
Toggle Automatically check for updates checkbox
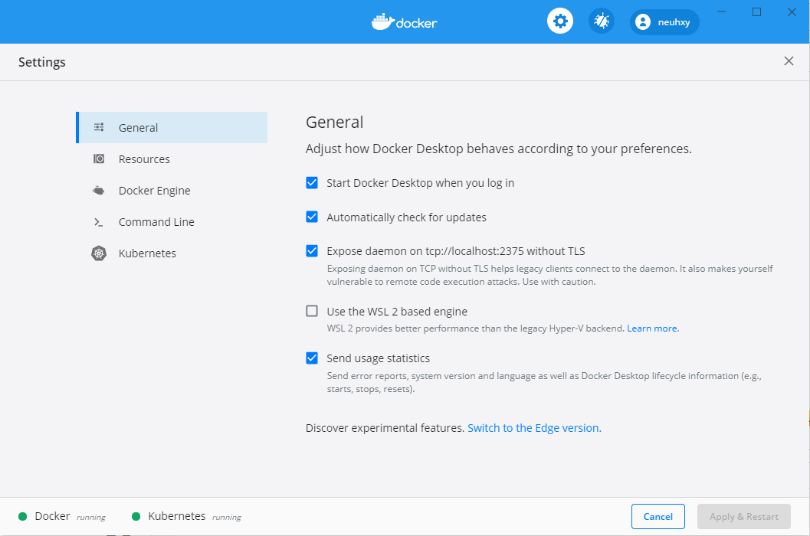tap(312, 217)
